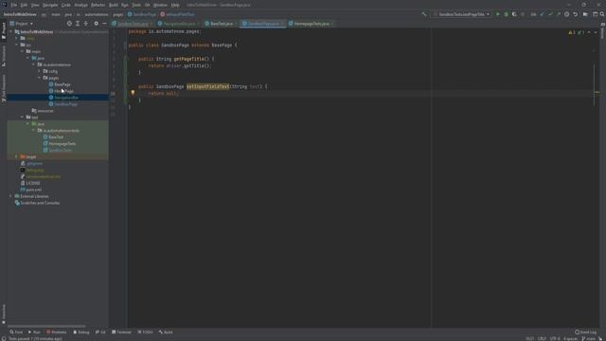The image size is (606, 341).
Task: Open the Refactor menu
Action: pyautogui.click(x=98, y=5)
